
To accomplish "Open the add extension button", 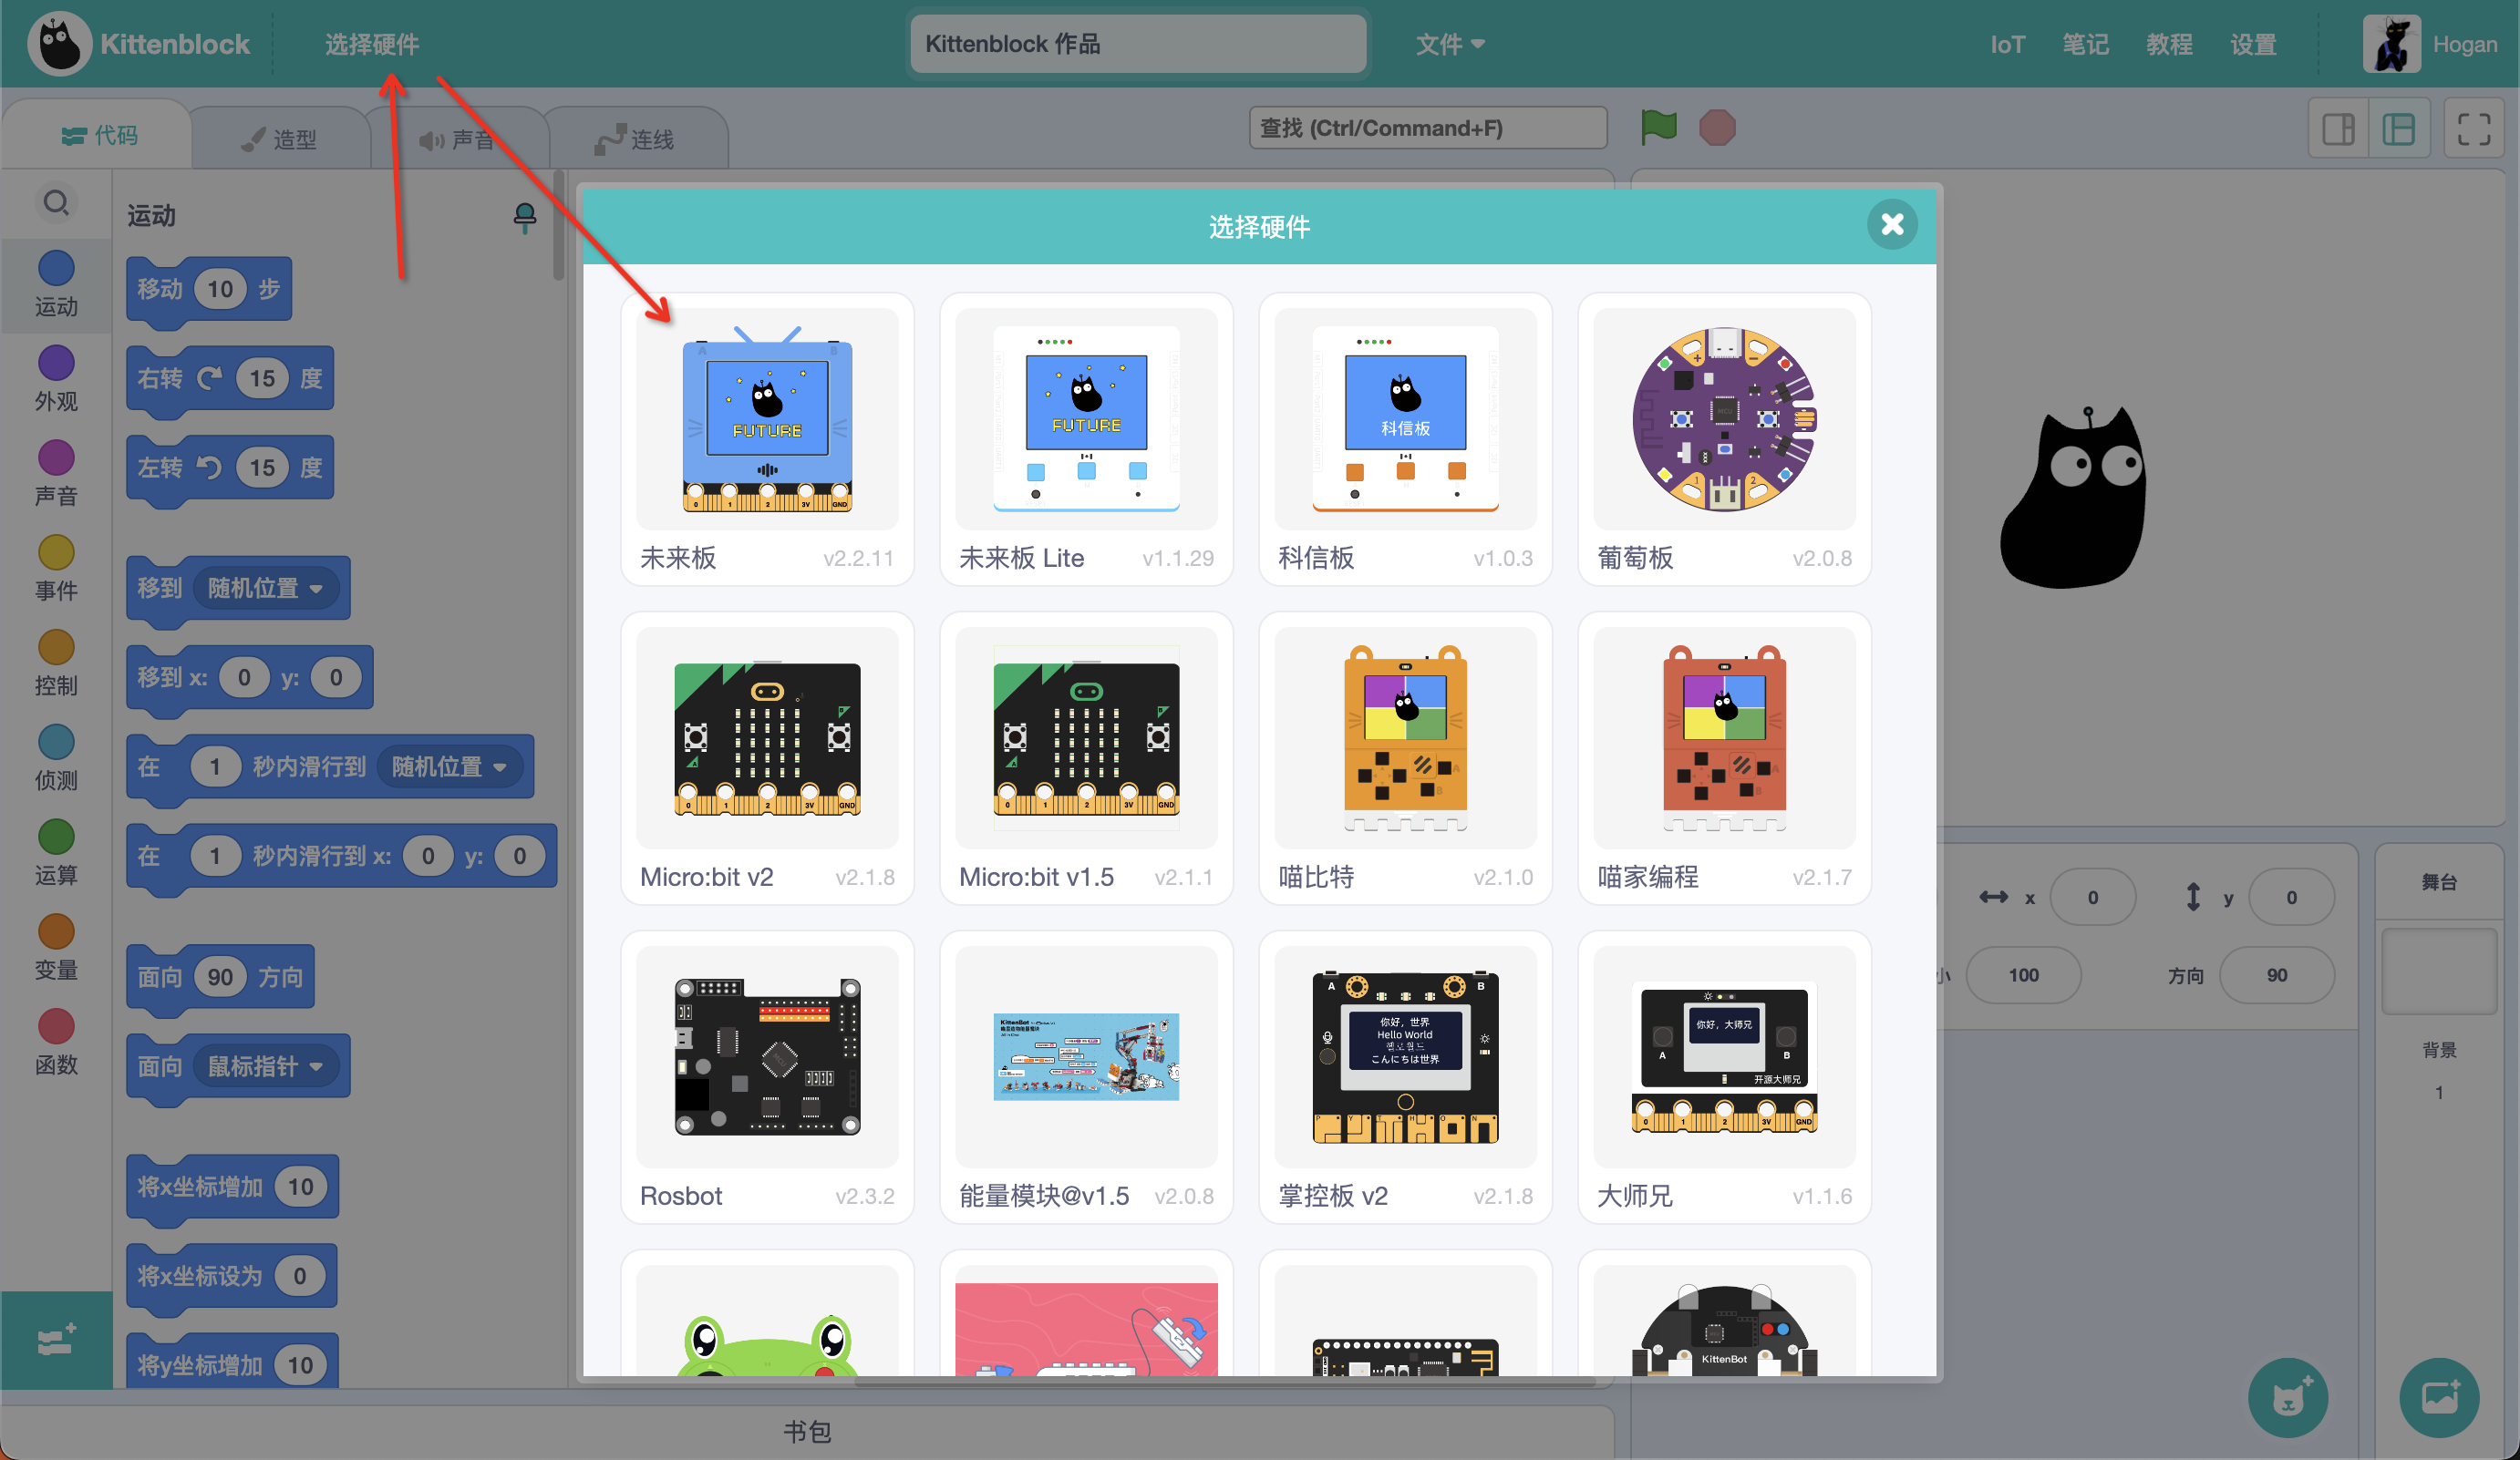I will coord(56,1340).
